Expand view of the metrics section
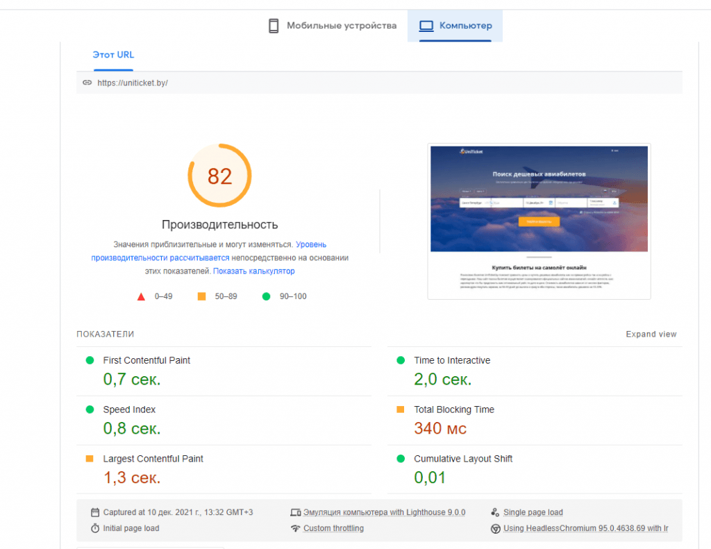 [651, 334]
